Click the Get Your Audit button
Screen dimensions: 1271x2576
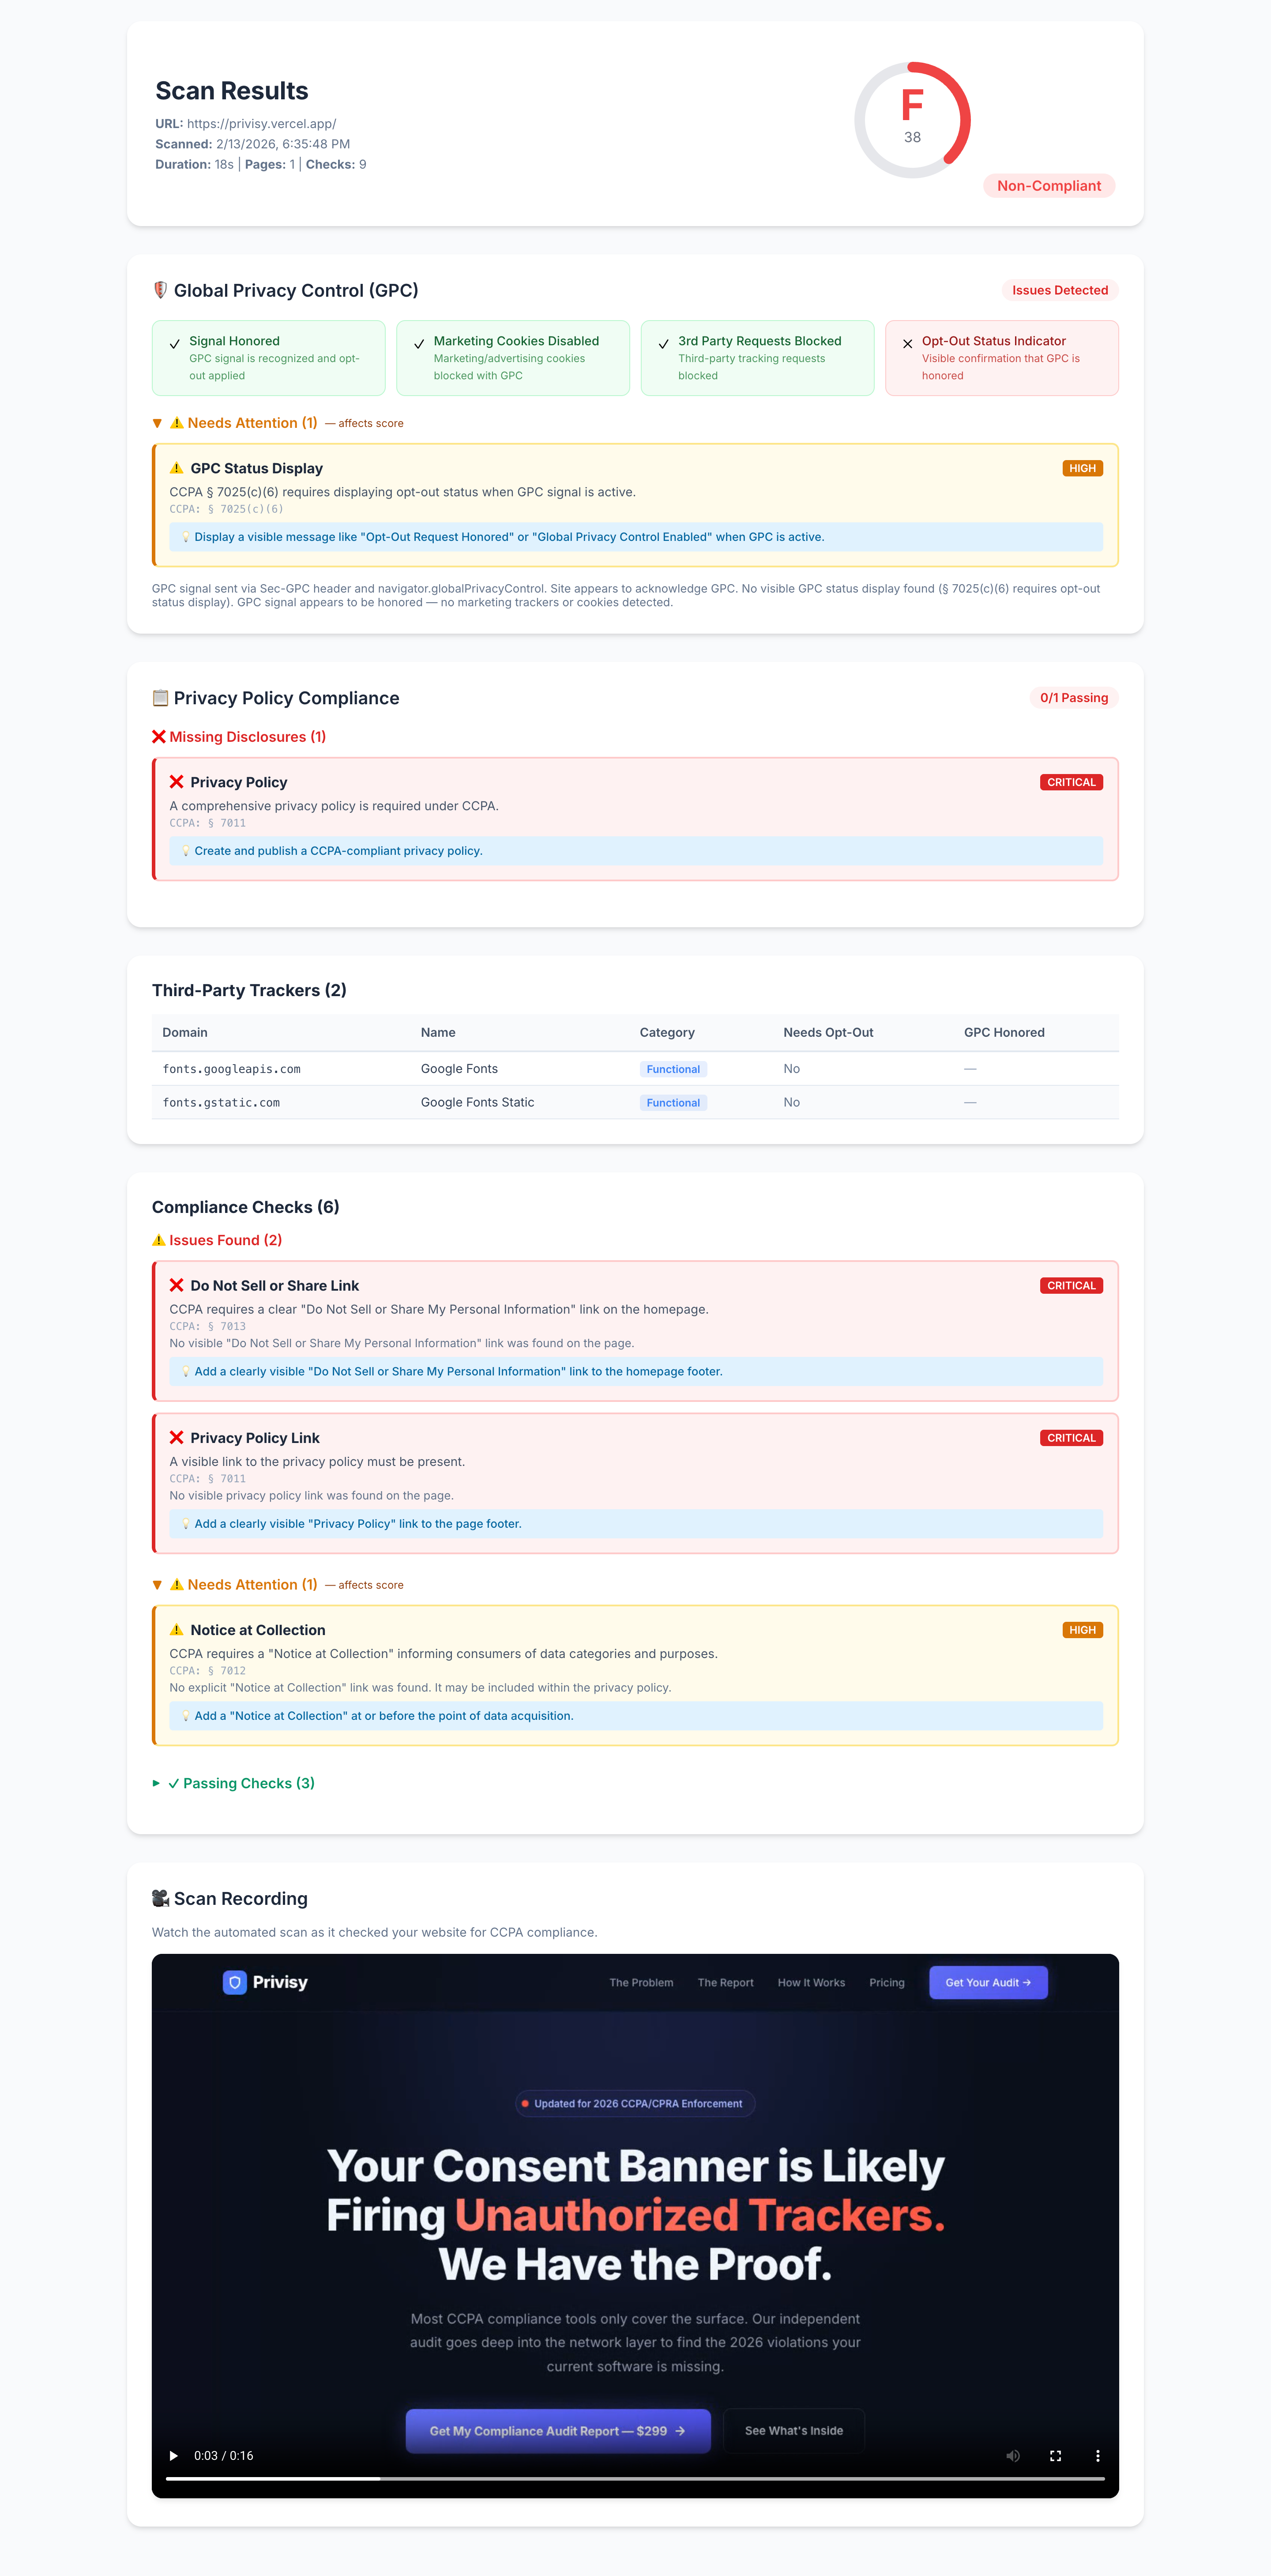(987, 1982)
